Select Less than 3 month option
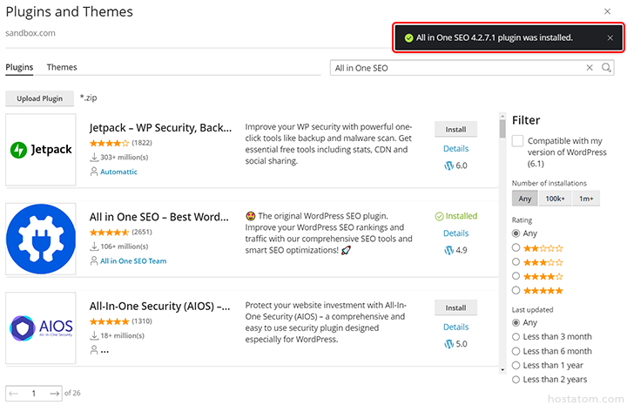The image size is (627, 405). 517,337
